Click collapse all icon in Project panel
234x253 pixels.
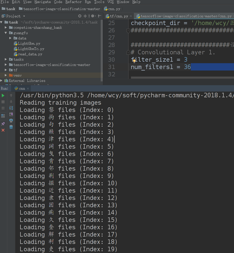coord(85,16)
